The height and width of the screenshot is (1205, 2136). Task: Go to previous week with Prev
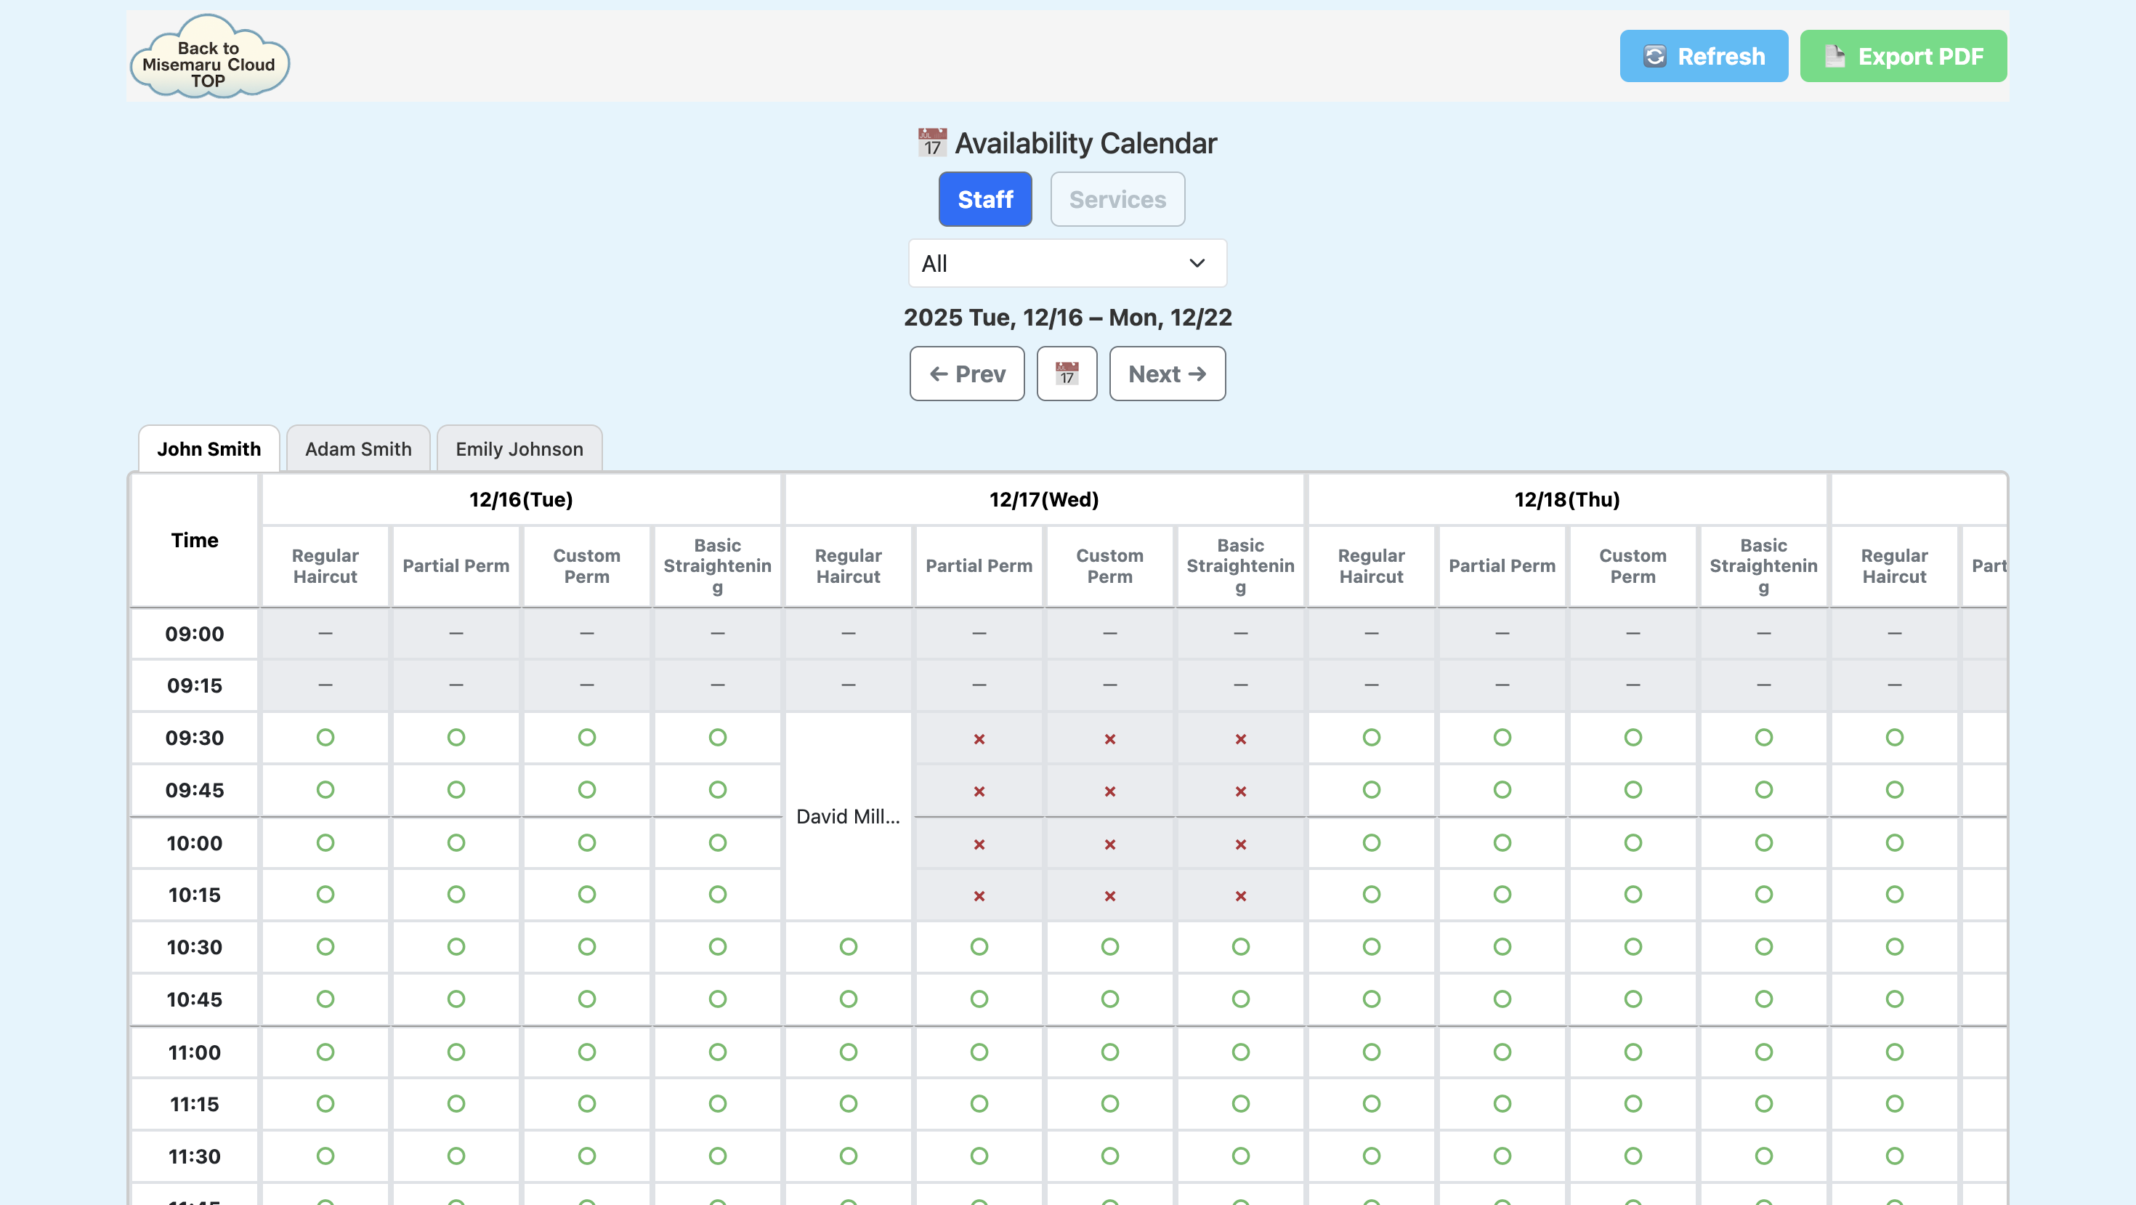pyautogui.click(x=967, y=374)
